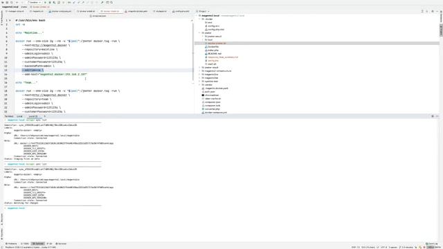The image size is (443, 249).
Task: Select .magento.docker.yml in project tree
Action: [216, 89]
